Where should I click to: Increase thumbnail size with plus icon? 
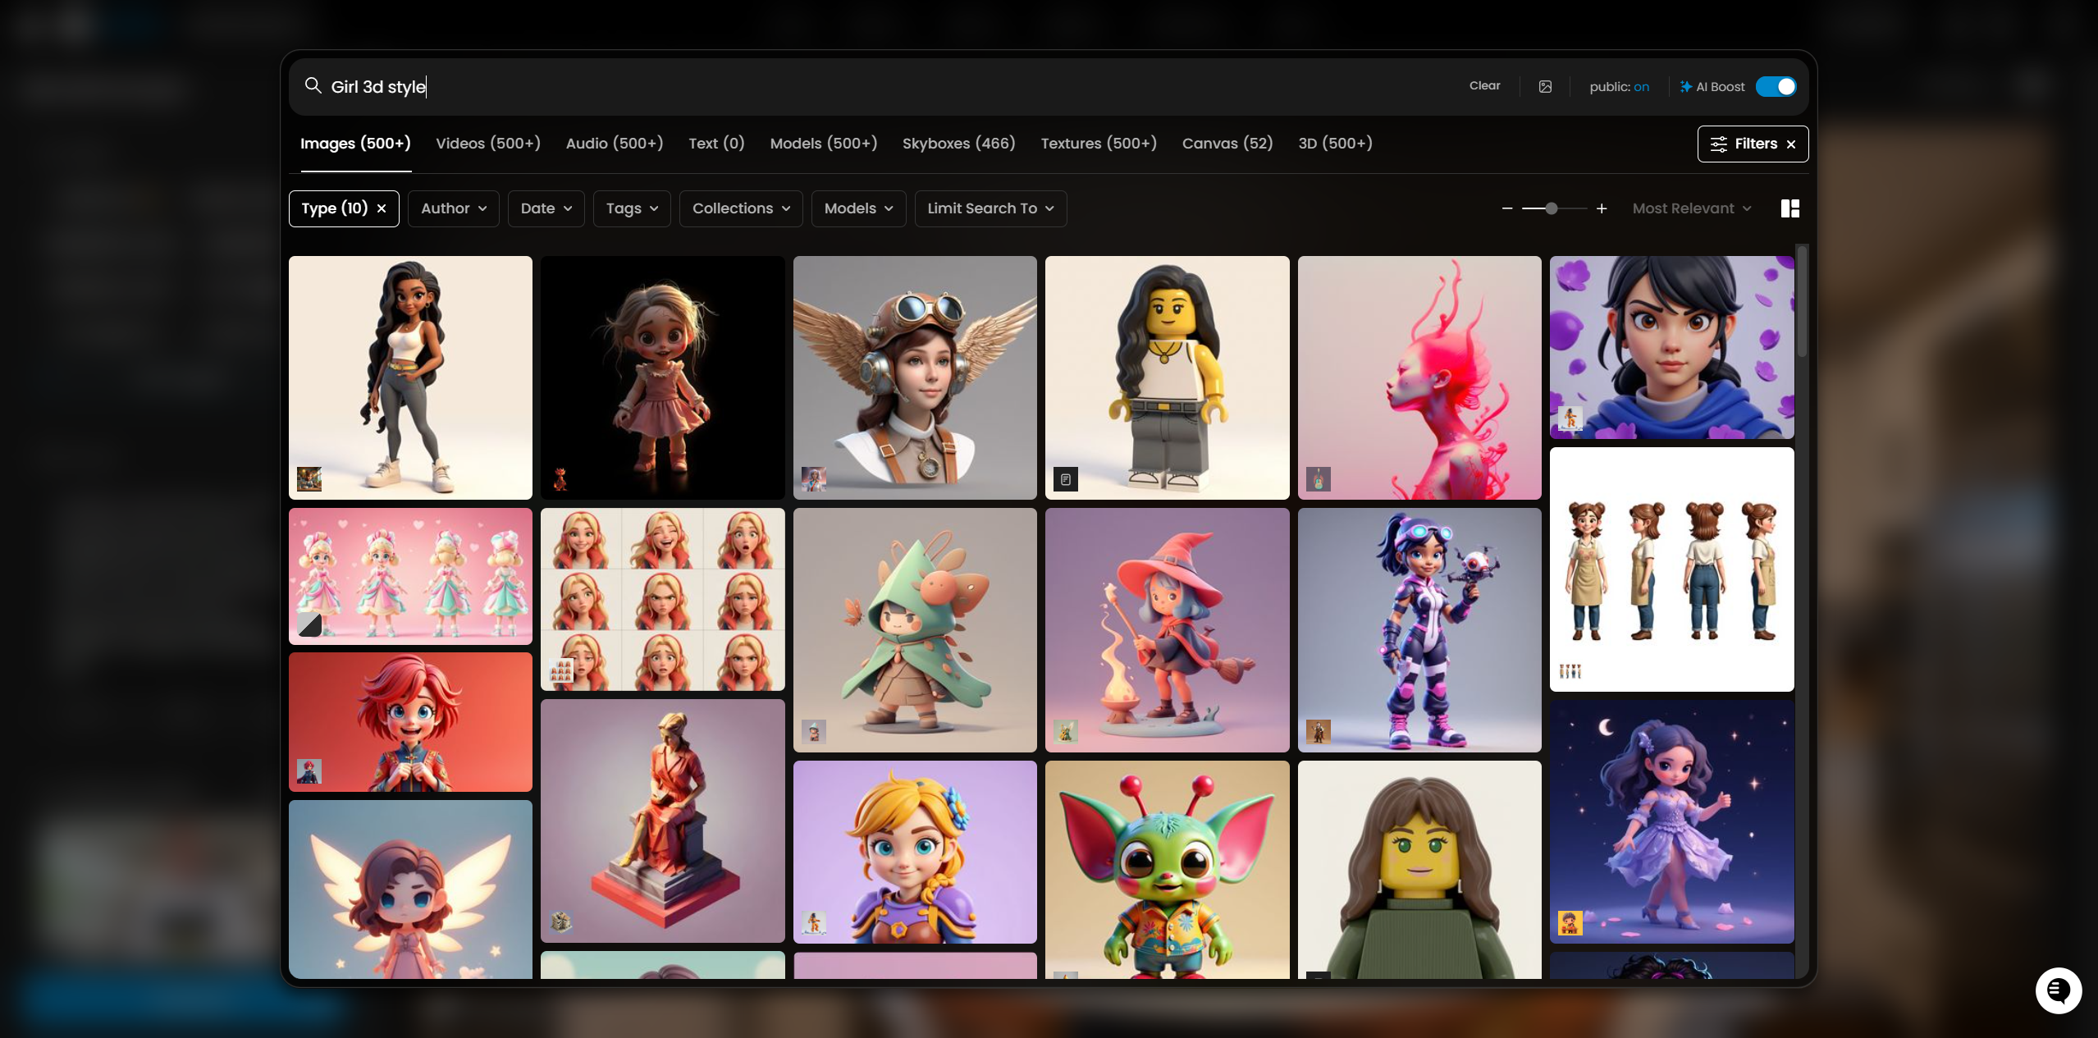click(1602, 208)
